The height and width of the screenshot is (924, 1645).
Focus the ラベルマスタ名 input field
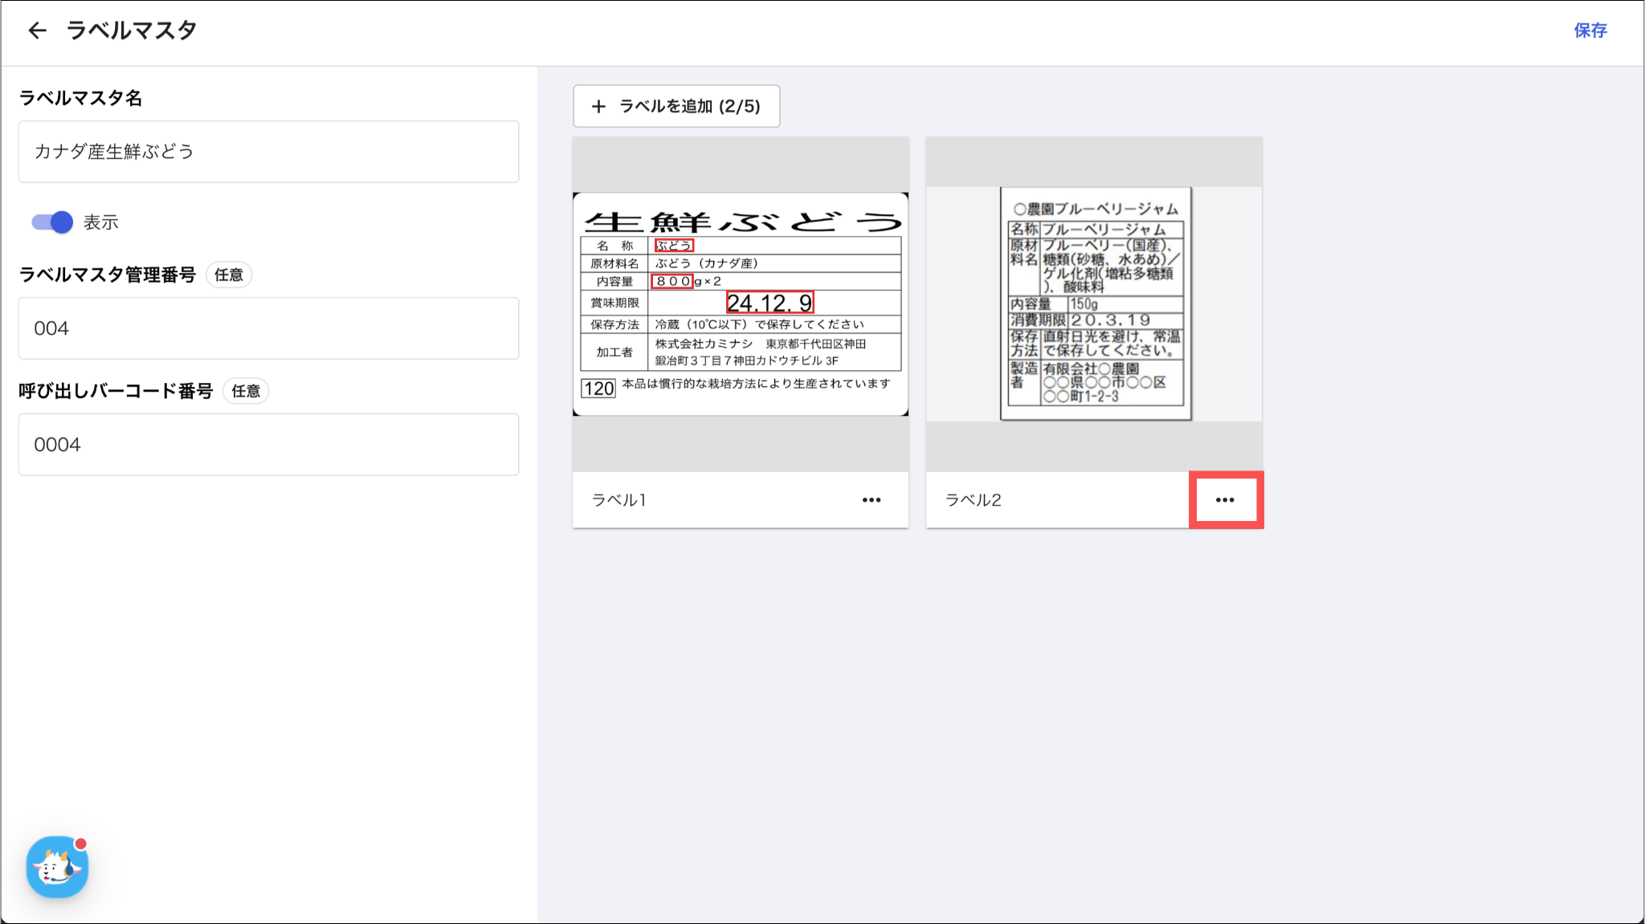pyautogui.click(x=268, y=152)
